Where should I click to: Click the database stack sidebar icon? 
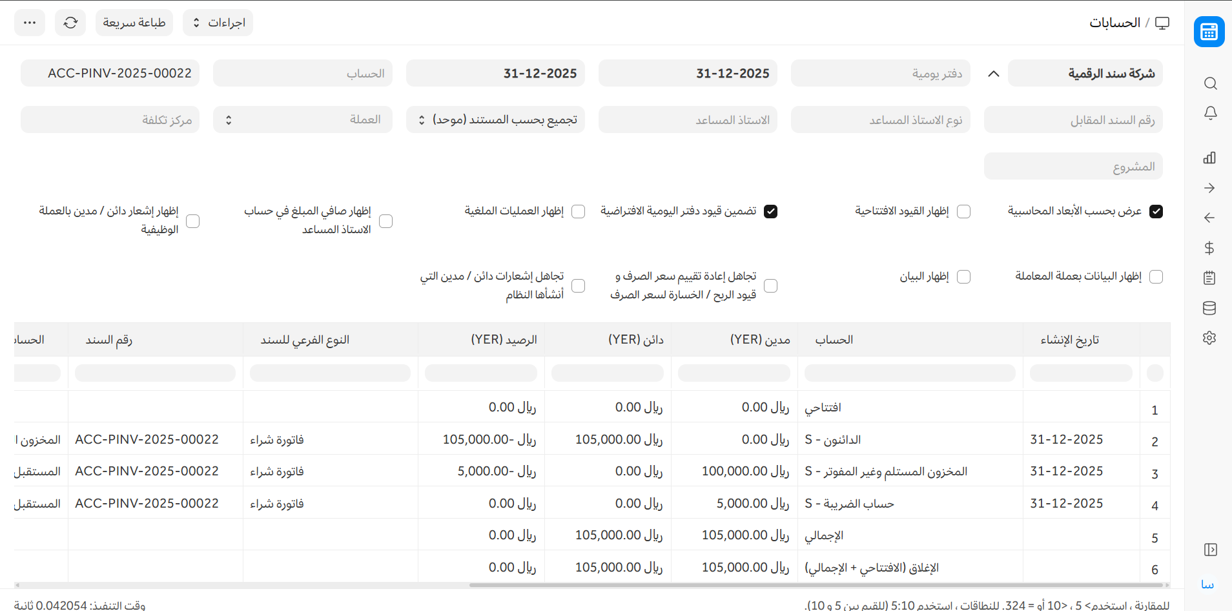click(1209, 308)
